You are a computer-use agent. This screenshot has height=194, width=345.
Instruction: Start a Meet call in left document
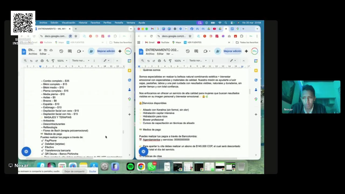(79, 51)
